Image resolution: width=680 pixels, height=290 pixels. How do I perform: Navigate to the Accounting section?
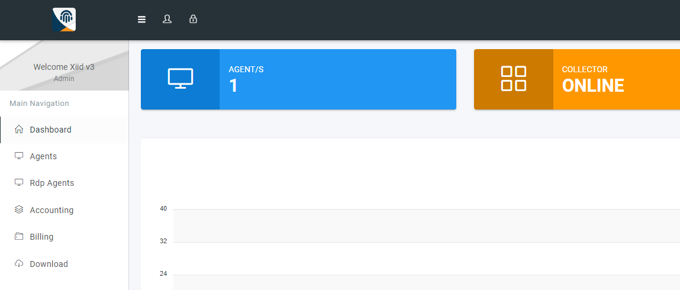tap(51, 210)
